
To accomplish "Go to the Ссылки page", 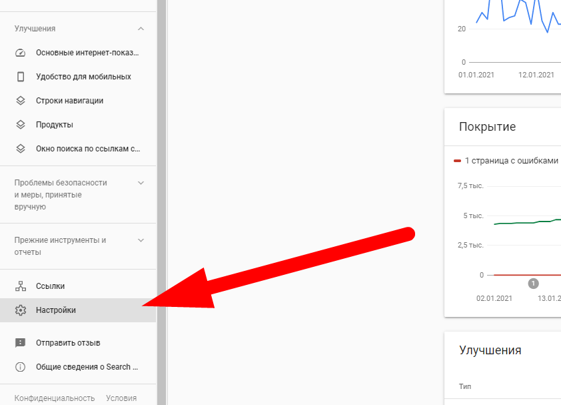I will point(78,286).
